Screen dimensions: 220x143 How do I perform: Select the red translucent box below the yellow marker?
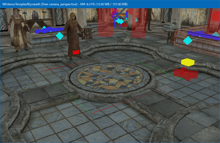click(x=186, y=73)
